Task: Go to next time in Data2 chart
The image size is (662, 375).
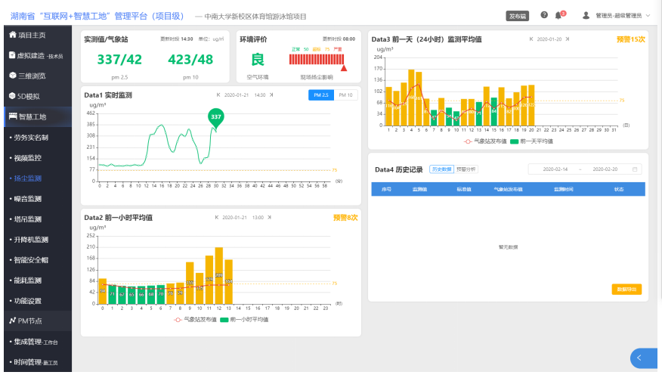Action: tap(271, 218)
